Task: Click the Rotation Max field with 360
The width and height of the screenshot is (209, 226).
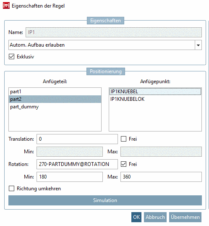Action: tap(161, 177)
